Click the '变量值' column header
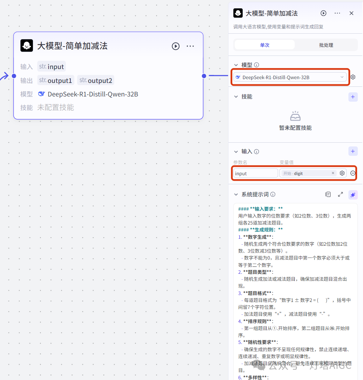Image resolution: width=363 pixels, height=380 pixels. [x=286, y=162]
